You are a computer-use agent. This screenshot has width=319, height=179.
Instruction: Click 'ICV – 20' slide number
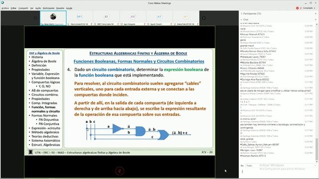click(207, 152)
